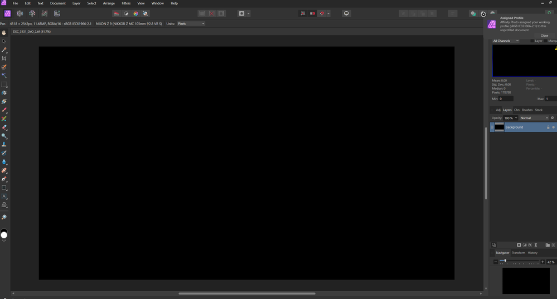This screenshot has width=557, height=299.
Task: Apply Auto Colors from the toolbar
Action: pos(135,13)
